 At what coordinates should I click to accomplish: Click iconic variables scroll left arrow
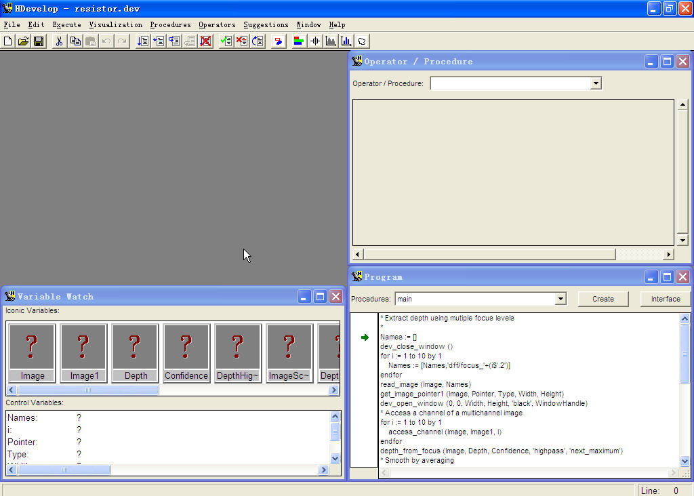[12, 390]
